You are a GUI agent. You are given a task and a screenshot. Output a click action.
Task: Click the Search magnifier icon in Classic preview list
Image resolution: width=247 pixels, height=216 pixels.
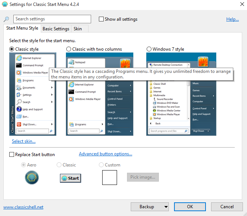click(x=19, y=102)
